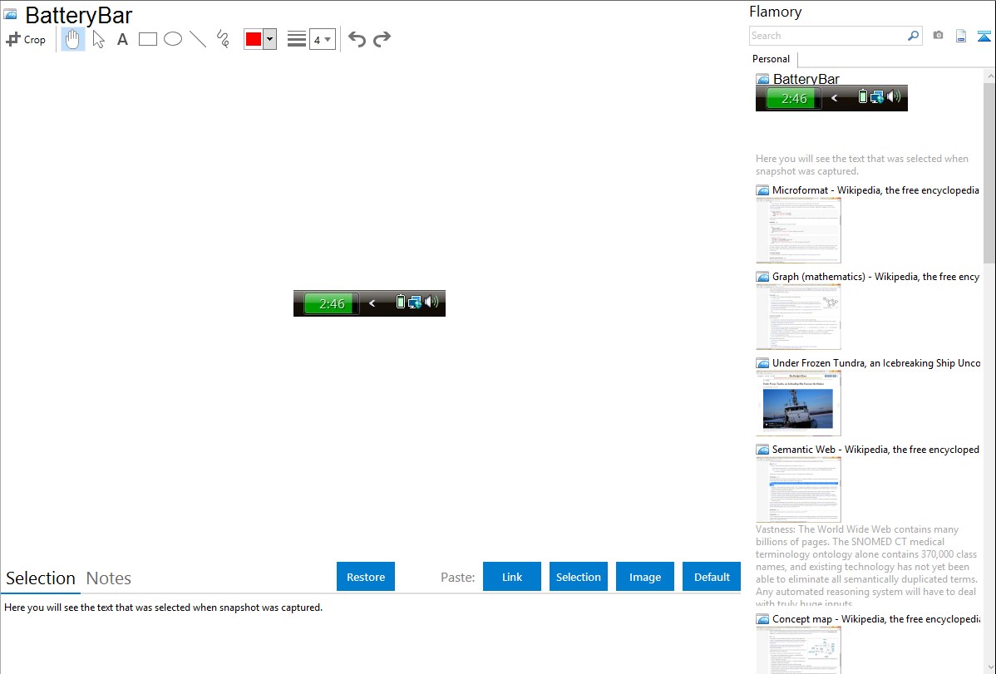Screen dimensions: 996x674
Task: Click into the Flamory Search field
Action: click(828, 36)
